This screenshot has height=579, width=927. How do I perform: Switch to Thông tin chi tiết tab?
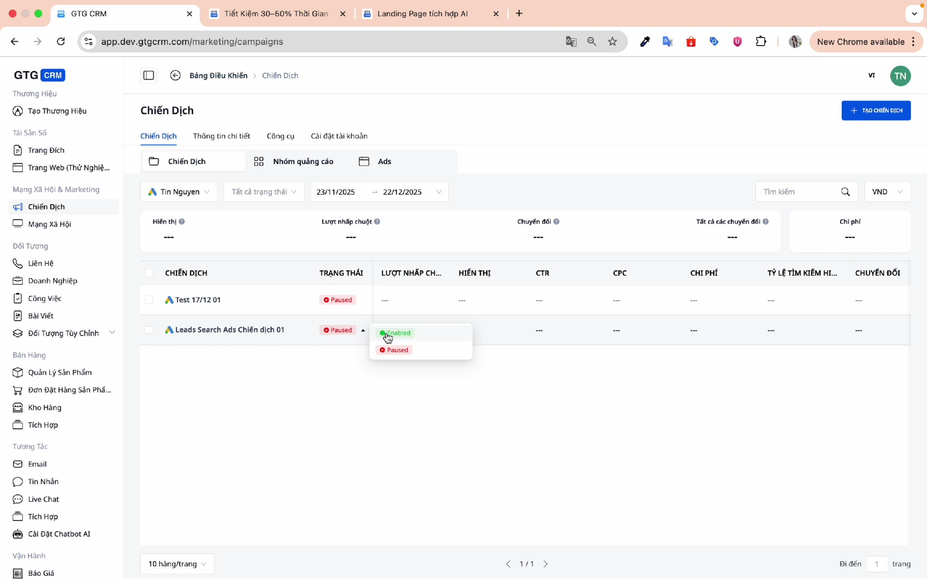point(221,136)
